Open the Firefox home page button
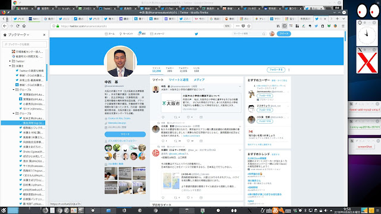The height and width of the screenshot is (214, 381). pos(24,26)
